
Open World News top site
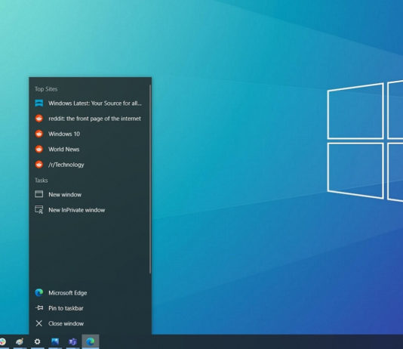tap(91, 150)
